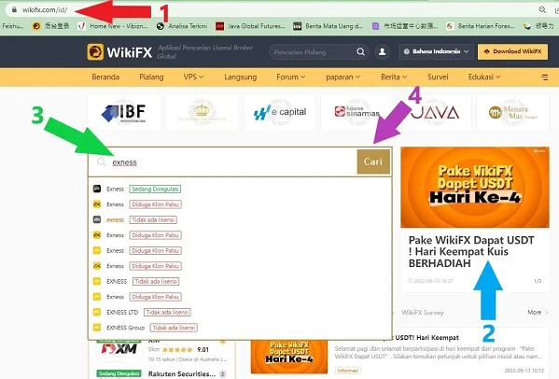Choose the EXNESS LTD suggestion entry

click(x=142, y=313)
